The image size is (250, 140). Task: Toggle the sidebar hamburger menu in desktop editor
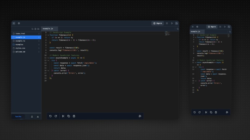14,23
